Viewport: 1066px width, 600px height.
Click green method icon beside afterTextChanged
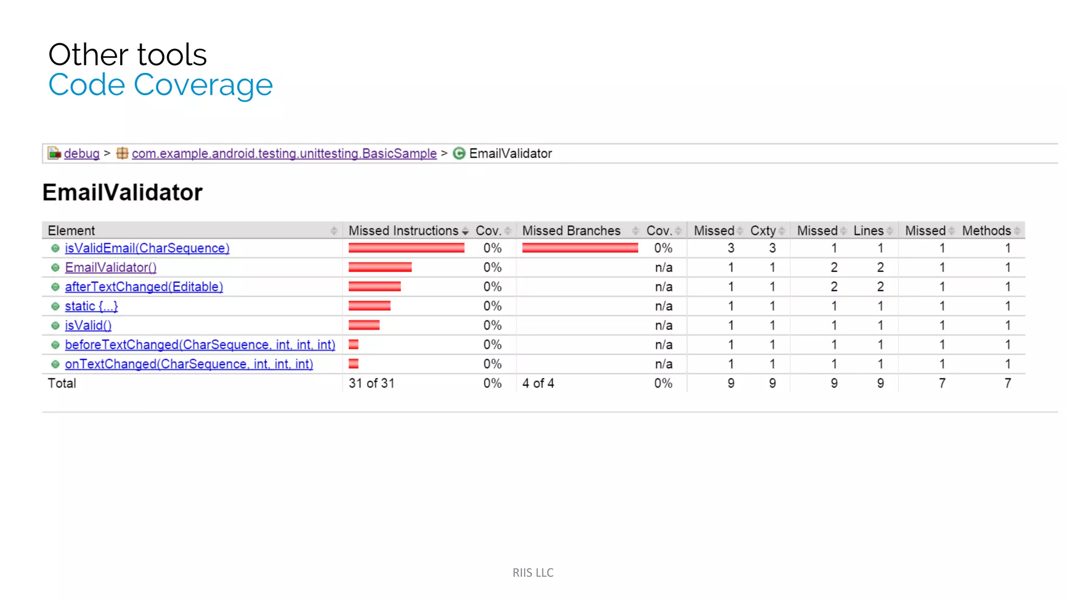(x=55, y=287)
